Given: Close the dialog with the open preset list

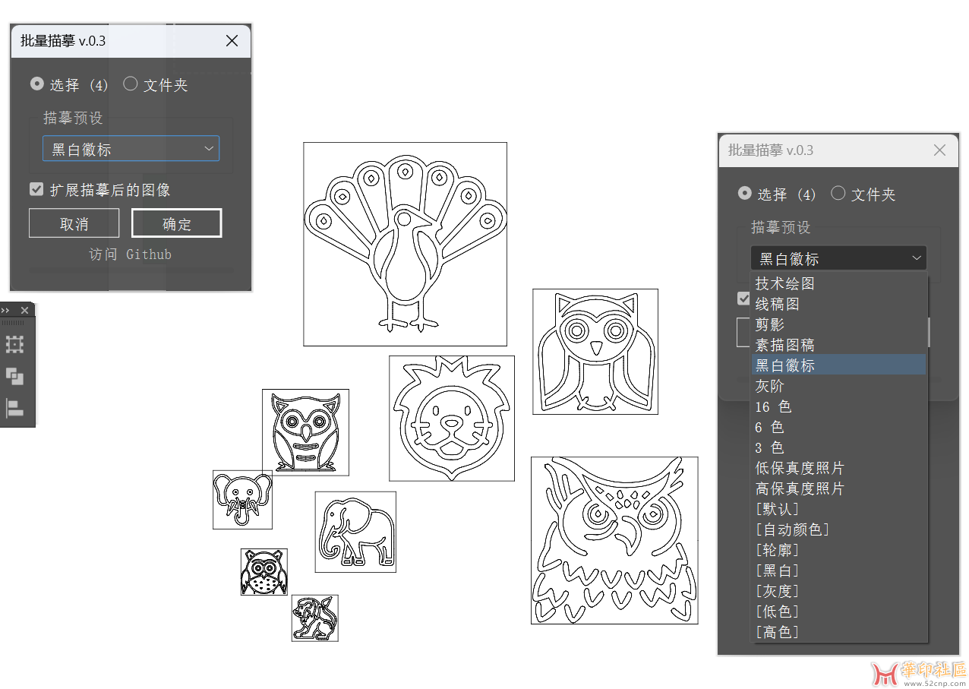Looking at the screenshot, I should tap(940, 150).
